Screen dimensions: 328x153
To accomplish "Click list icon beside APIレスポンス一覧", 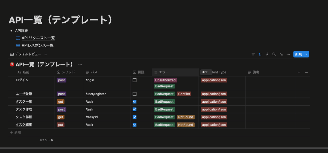I will (x=18, y=45).
